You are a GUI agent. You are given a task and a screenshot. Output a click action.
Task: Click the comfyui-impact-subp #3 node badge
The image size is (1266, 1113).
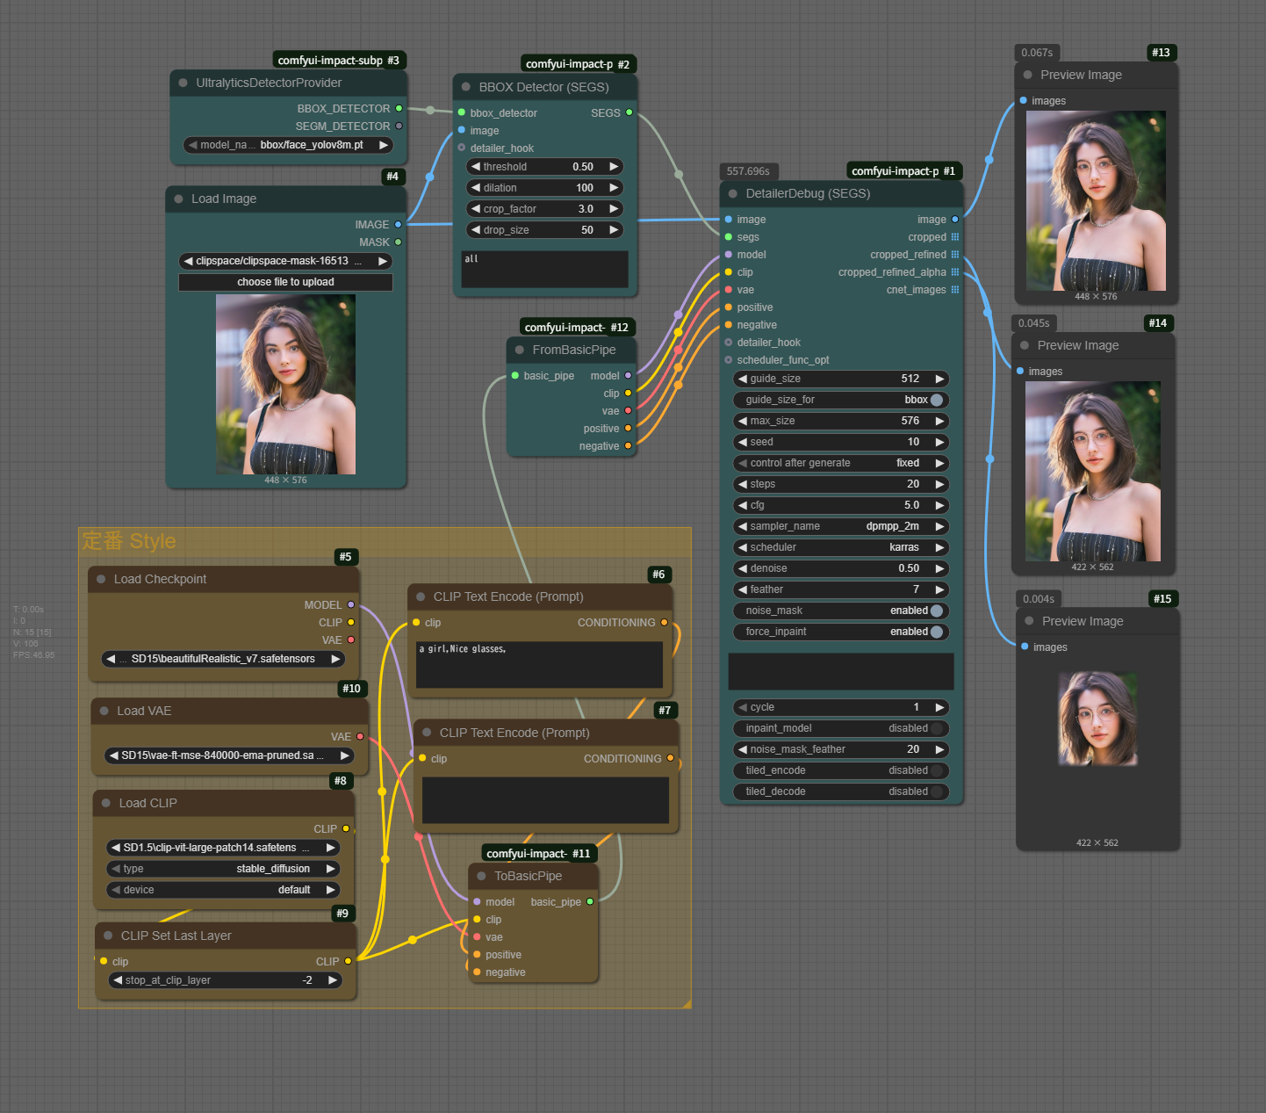click(x=338, y=61)
